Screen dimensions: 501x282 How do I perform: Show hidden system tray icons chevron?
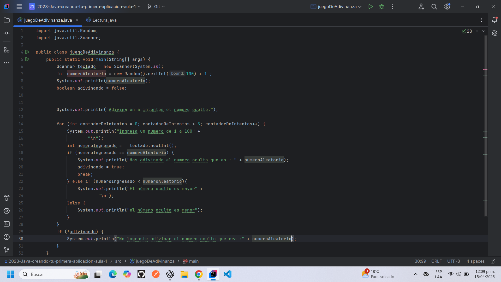point(416,274)
